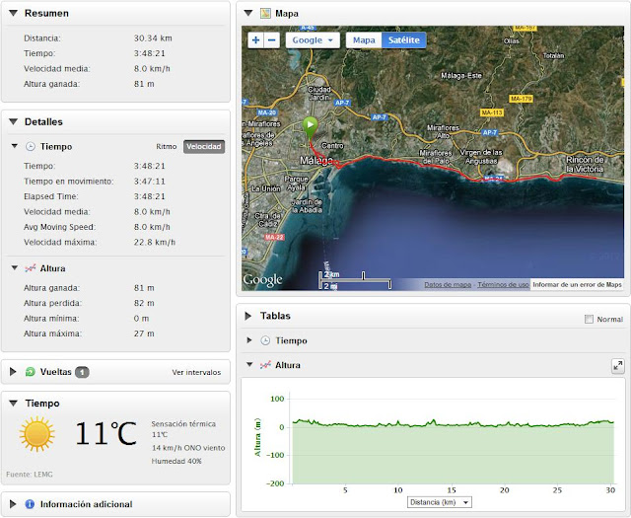Expand the Altura chart to full size
Screen dimensions: 631x518
618,366
